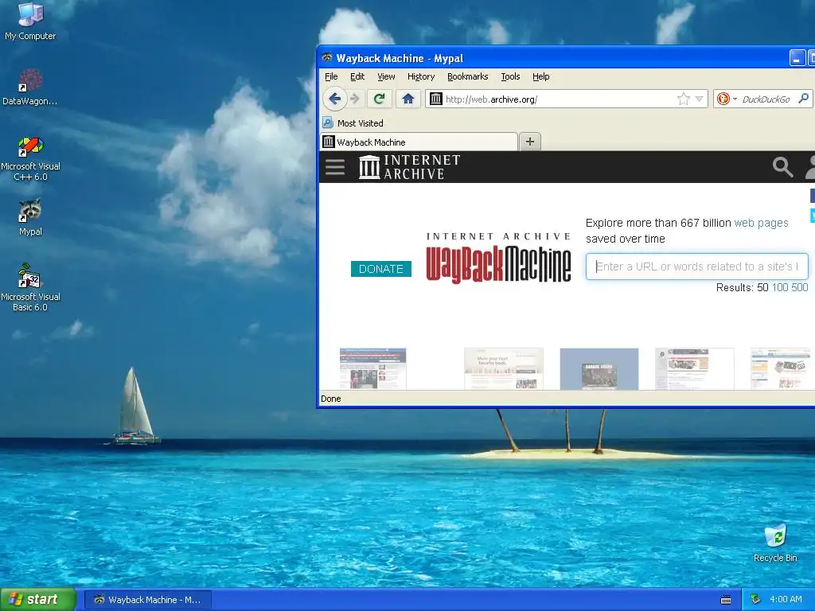Reload the page with the green refresh icon
This screenshot has width=815, height=611.
coord(380,99)
